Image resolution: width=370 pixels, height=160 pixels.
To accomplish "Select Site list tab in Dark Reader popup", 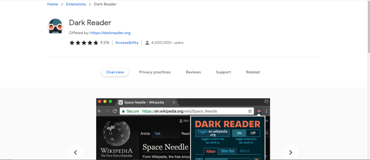I will 228,151.
